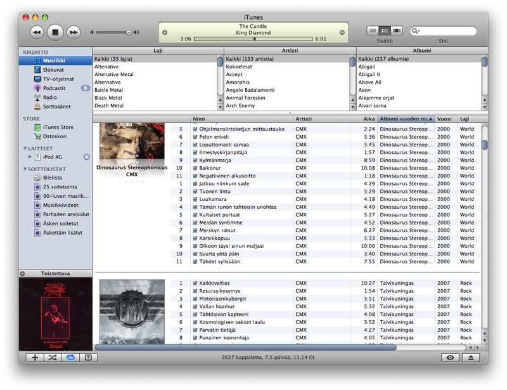Select Black Metal genre in browser

155,98
